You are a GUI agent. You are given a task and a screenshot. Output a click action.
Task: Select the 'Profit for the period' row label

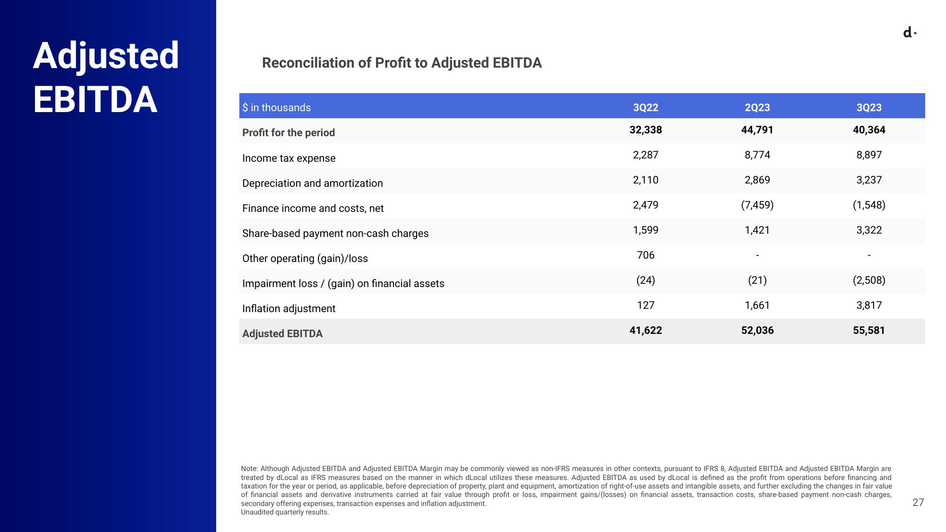289,132
